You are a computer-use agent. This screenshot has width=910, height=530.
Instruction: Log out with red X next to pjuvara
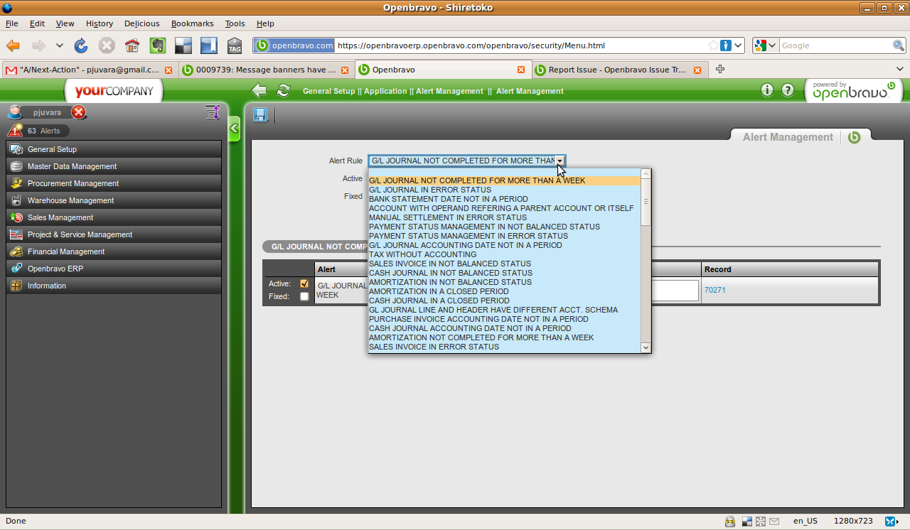(79, 112)
